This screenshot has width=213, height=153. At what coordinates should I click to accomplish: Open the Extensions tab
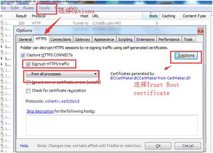click(x=145, y=40)
